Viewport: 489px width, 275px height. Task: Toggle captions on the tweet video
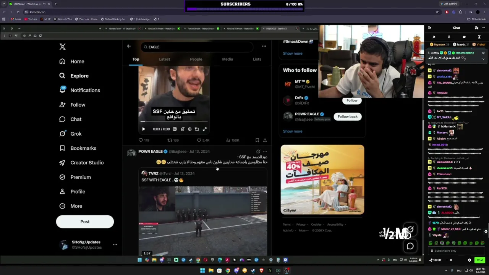[175, 129]
